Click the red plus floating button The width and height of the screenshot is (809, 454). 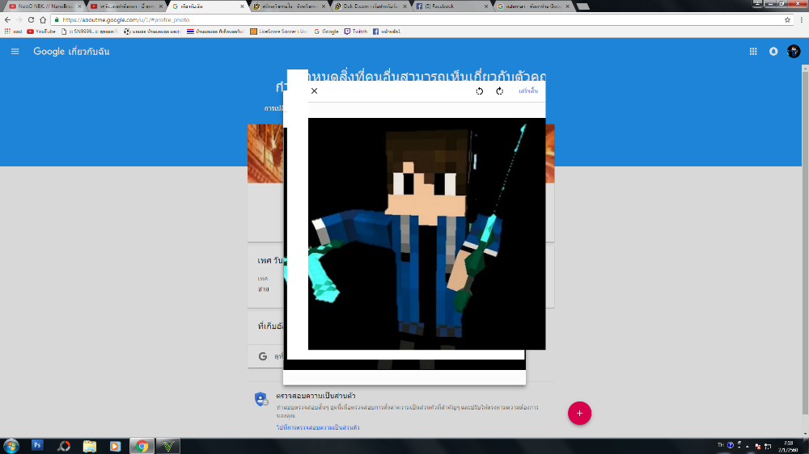pyautogui.click(x=579, y=414)
